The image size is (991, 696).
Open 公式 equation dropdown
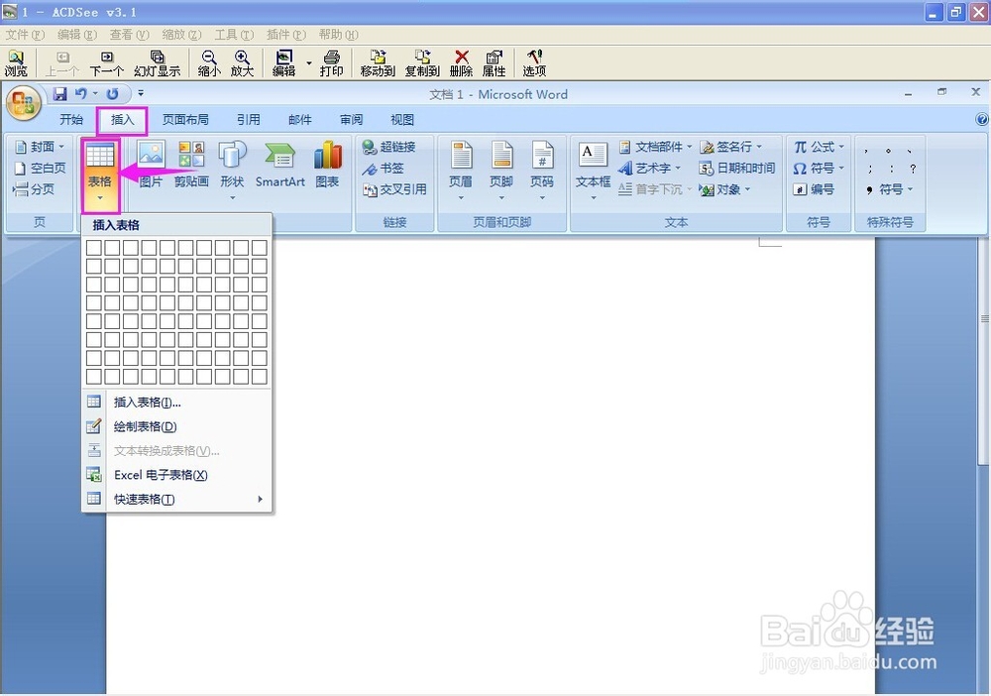pos(820,147)
